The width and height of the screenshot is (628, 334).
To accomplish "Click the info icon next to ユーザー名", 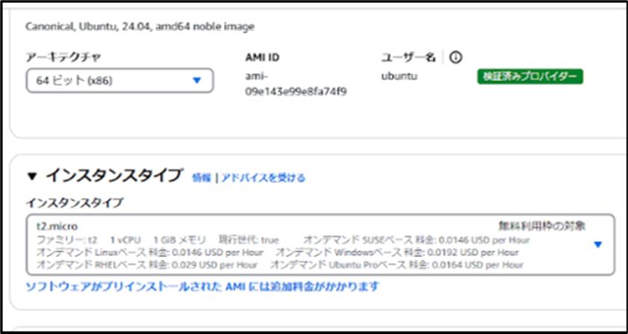I will (456, 58).
